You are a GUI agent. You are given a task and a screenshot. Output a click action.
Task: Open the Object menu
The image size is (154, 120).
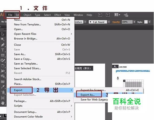coord(27,15)
